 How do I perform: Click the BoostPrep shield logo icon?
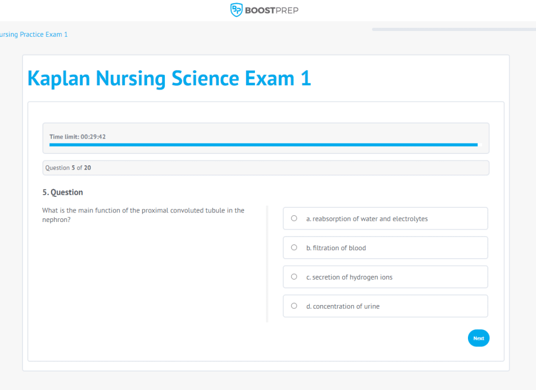(236, 9)
